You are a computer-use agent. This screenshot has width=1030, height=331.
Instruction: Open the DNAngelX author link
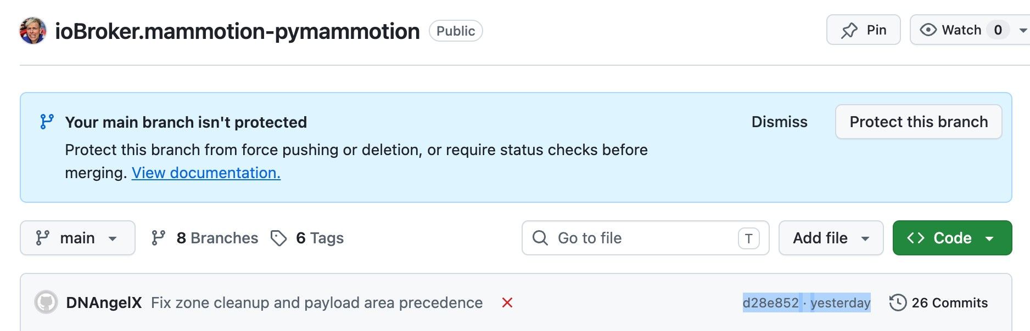pyautogui.click(x=104, y=303)
